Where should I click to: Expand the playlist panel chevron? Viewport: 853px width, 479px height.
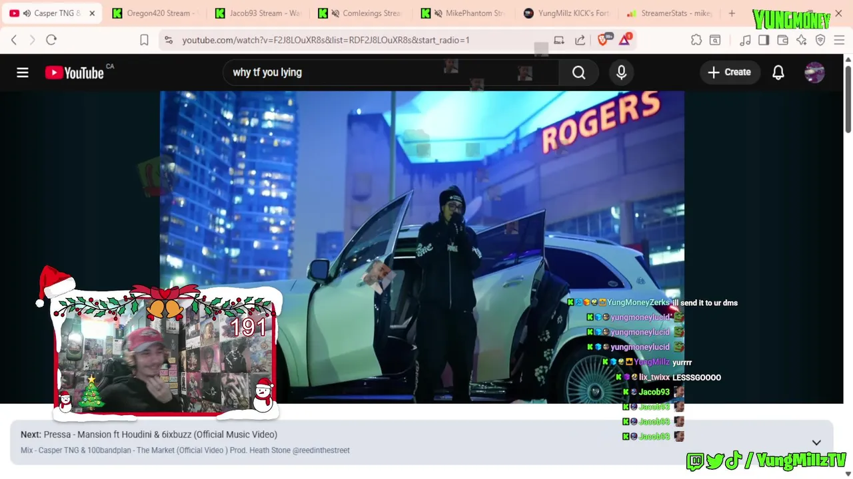pyautogui.click(x=816, y=442)
